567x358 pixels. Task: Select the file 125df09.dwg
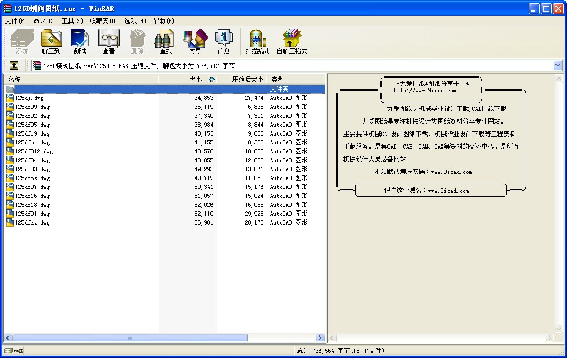pyautogui.click(x=32, y=107)
